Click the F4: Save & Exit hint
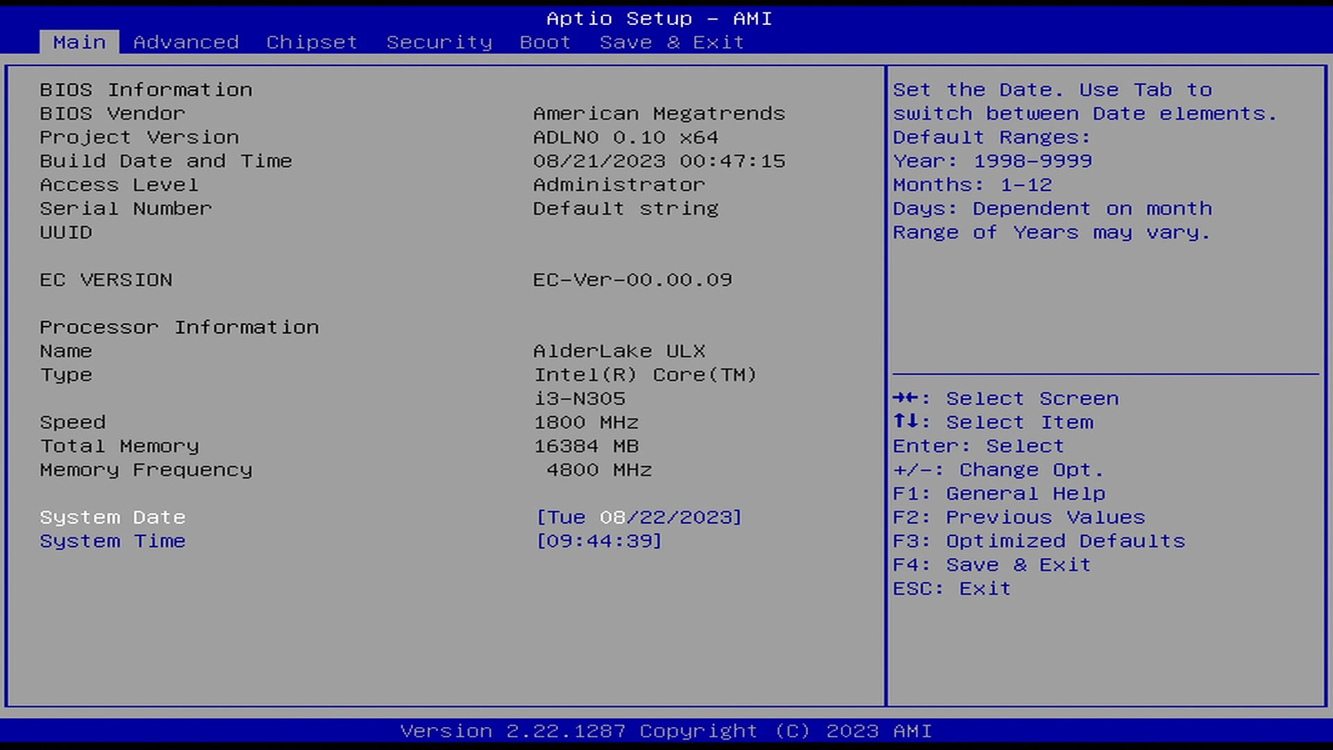This screenshot has width=1333, height=750. [x=991, y=565]
